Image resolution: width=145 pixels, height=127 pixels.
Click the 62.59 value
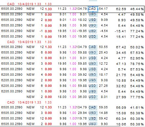point(121,9)
